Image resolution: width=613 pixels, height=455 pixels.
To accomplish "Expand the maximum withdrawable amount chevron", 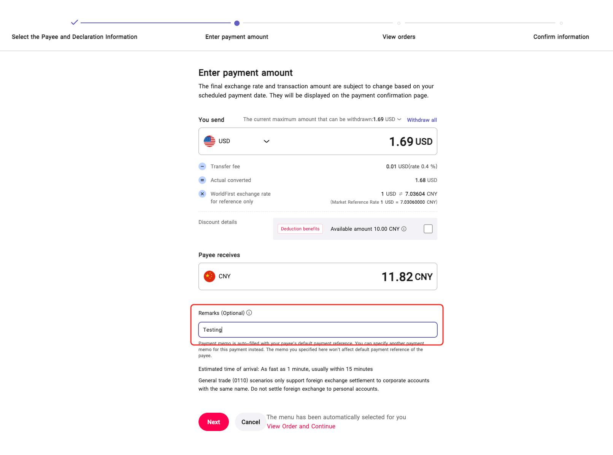I will (399, 119).
